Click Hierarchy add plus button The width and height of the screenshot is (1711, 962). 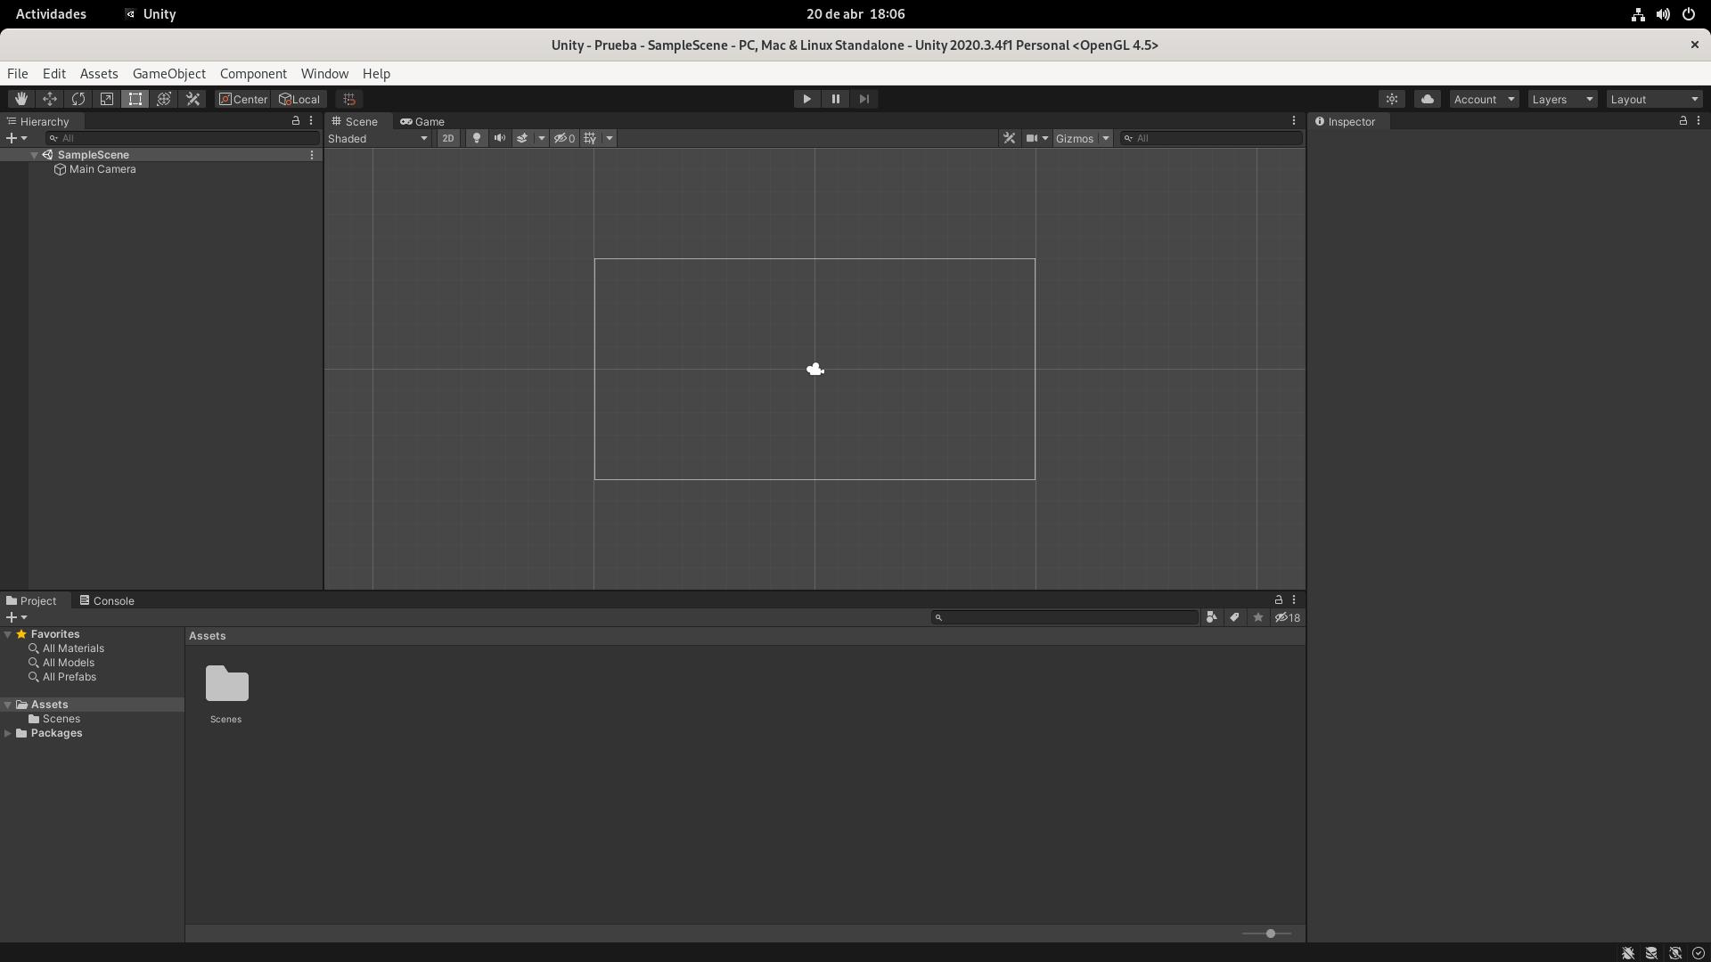pos(12,138)
